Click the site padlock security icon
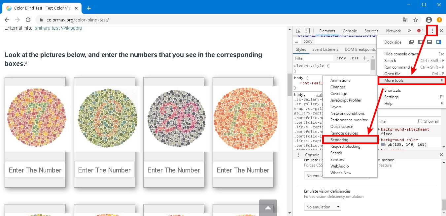Image resolution: width=446 pixels, height=216 pixels. (41, 20)
